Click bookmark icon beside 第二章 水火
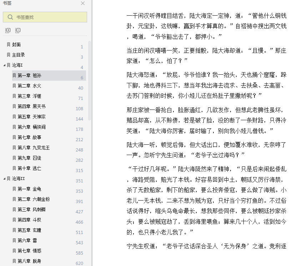Screen dimensions: 298x266 (14, 86)
